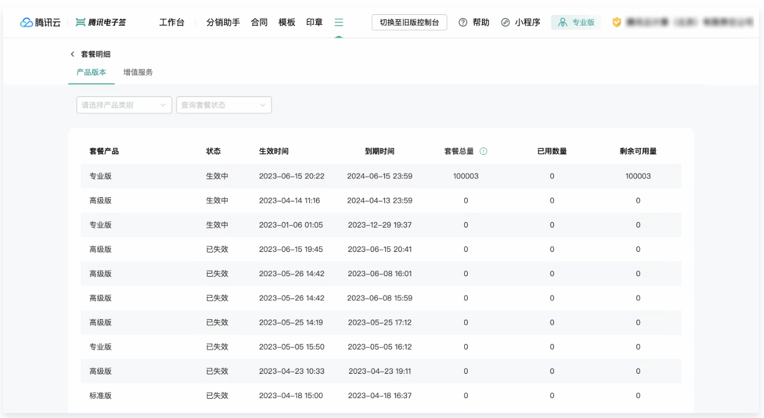Open the hamburger menu icon

coord(338,22)
